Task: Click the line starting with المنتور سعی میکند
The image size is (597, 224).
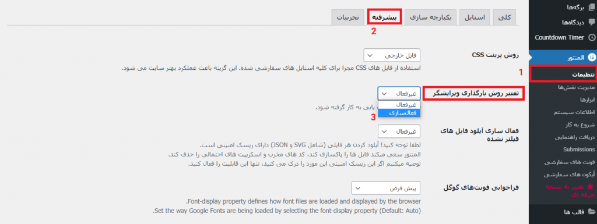Action: 295,155
